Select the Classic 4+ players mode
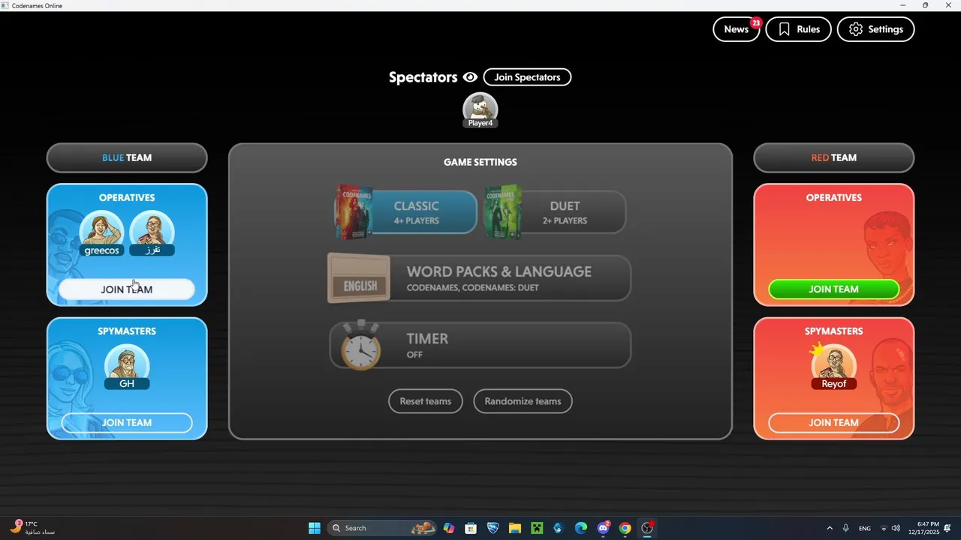The image size is (961, 540). 406,212
